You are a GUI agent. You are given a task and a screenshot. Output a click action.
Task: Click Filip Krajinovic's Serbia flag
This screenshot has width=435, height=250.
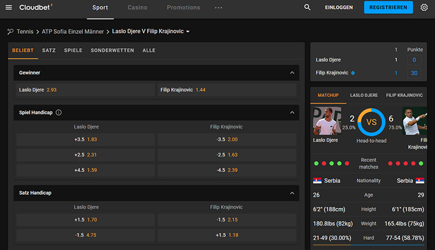coord(420,181)
